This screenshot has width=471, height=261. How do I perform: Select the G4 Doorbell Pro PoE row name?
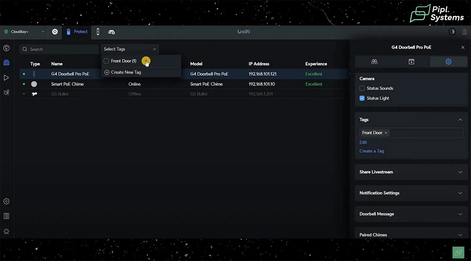point(70,74)
